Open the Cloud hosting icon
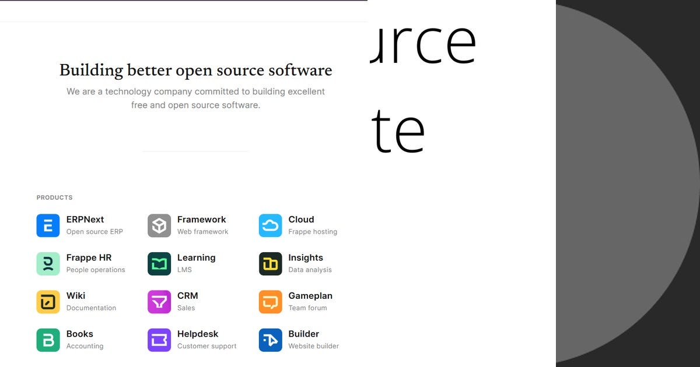Image resolution: width=700 pixels, height=367 pixels. (x=269, y=225)
